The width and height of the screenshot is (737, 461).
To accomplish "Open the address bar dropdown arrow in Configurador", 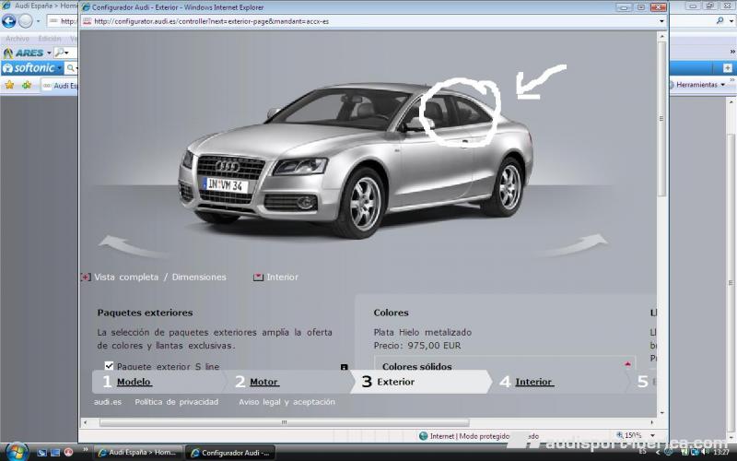I will point(661,21).
